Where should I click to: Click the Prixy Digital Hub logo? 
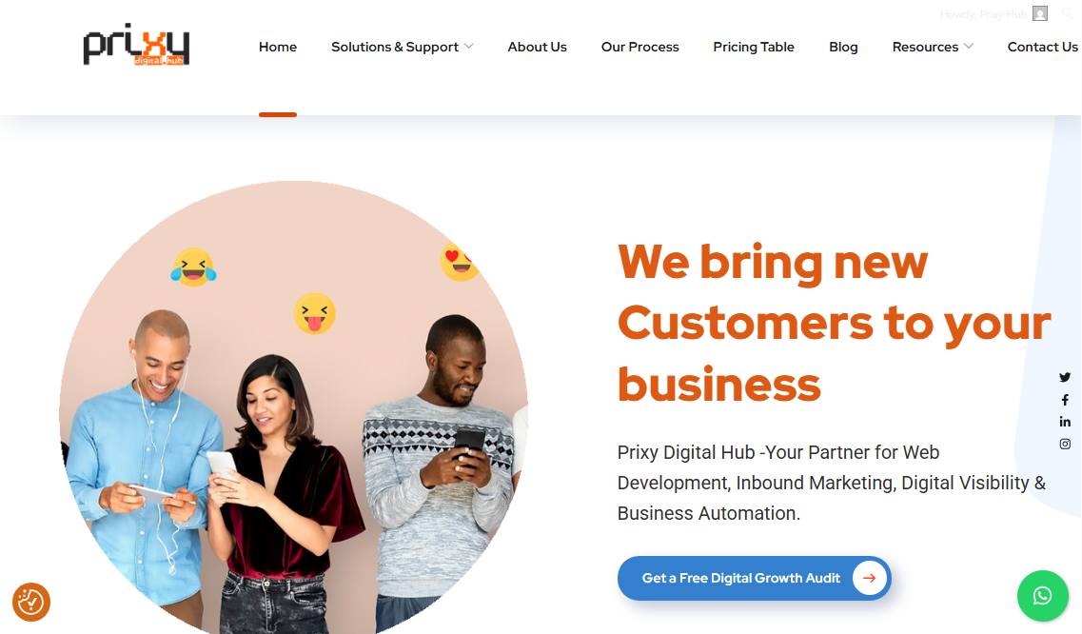pyautogui.click(x=136, y=45)
